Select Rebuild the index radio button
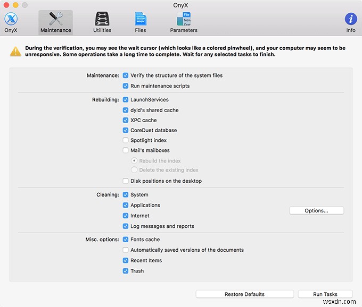Screen dimensions: 362x307 (x=134, y=161)
